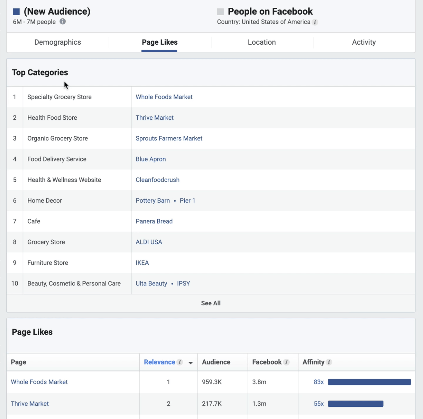The height and width of the screenshot is (419, 423).
Task: Click the Page Likes section heading
Action: pyautogui.click(x=32, y=332)
